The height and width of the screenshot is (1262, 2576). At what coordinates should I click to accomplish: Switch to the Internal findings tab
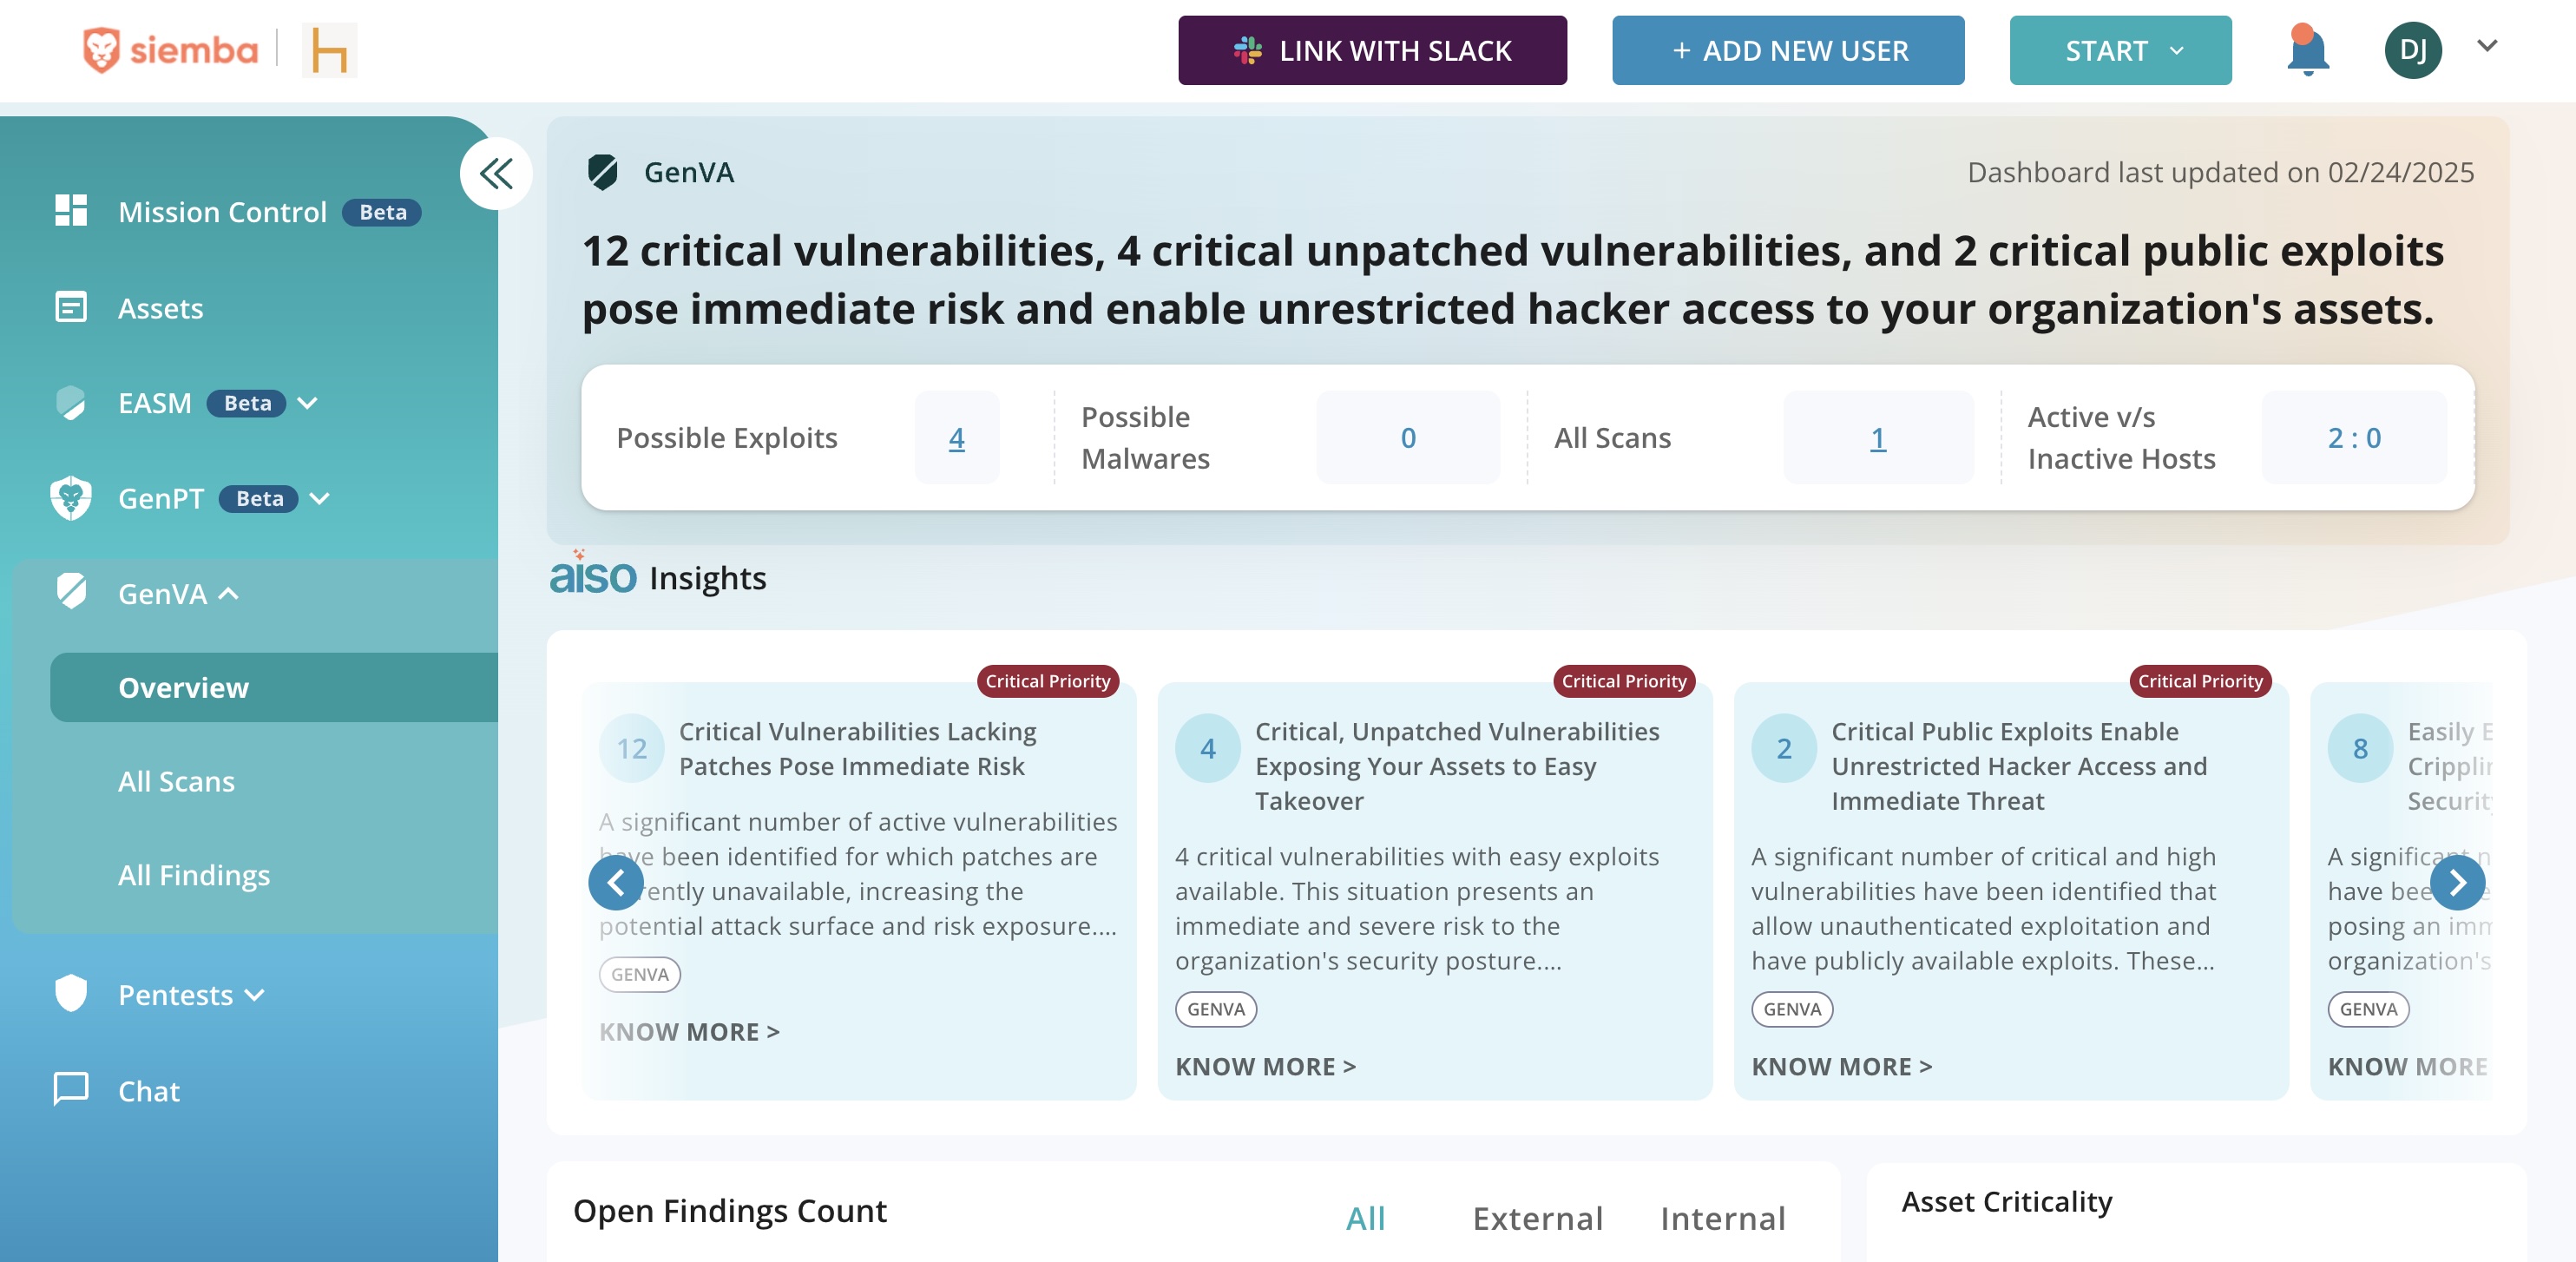1722,1218
